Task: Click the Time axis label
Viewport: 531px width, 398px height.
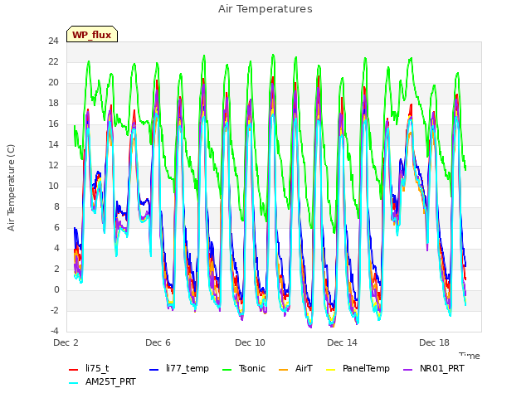Action: (x=469, y=356)
